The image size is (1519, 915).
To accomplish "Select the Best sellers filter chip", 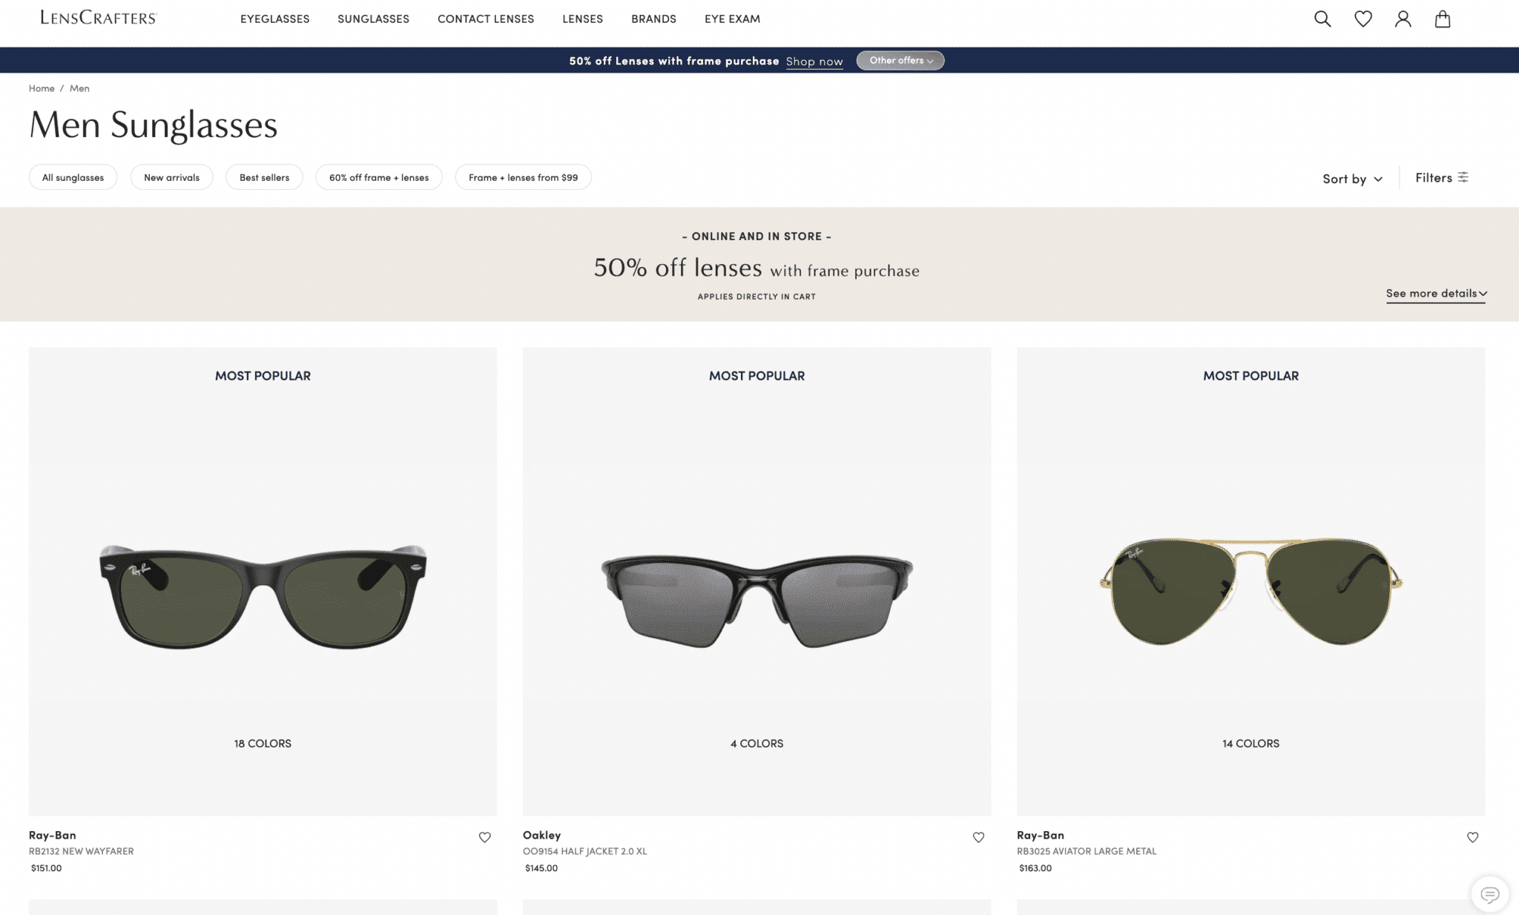I will [264, 177].
